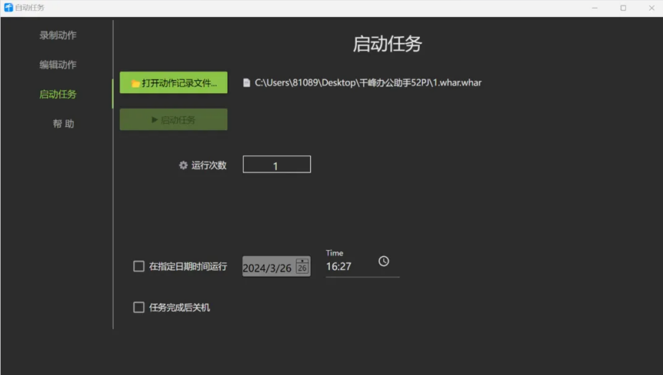Click the document icon beside the file path

tap(246, 83)
